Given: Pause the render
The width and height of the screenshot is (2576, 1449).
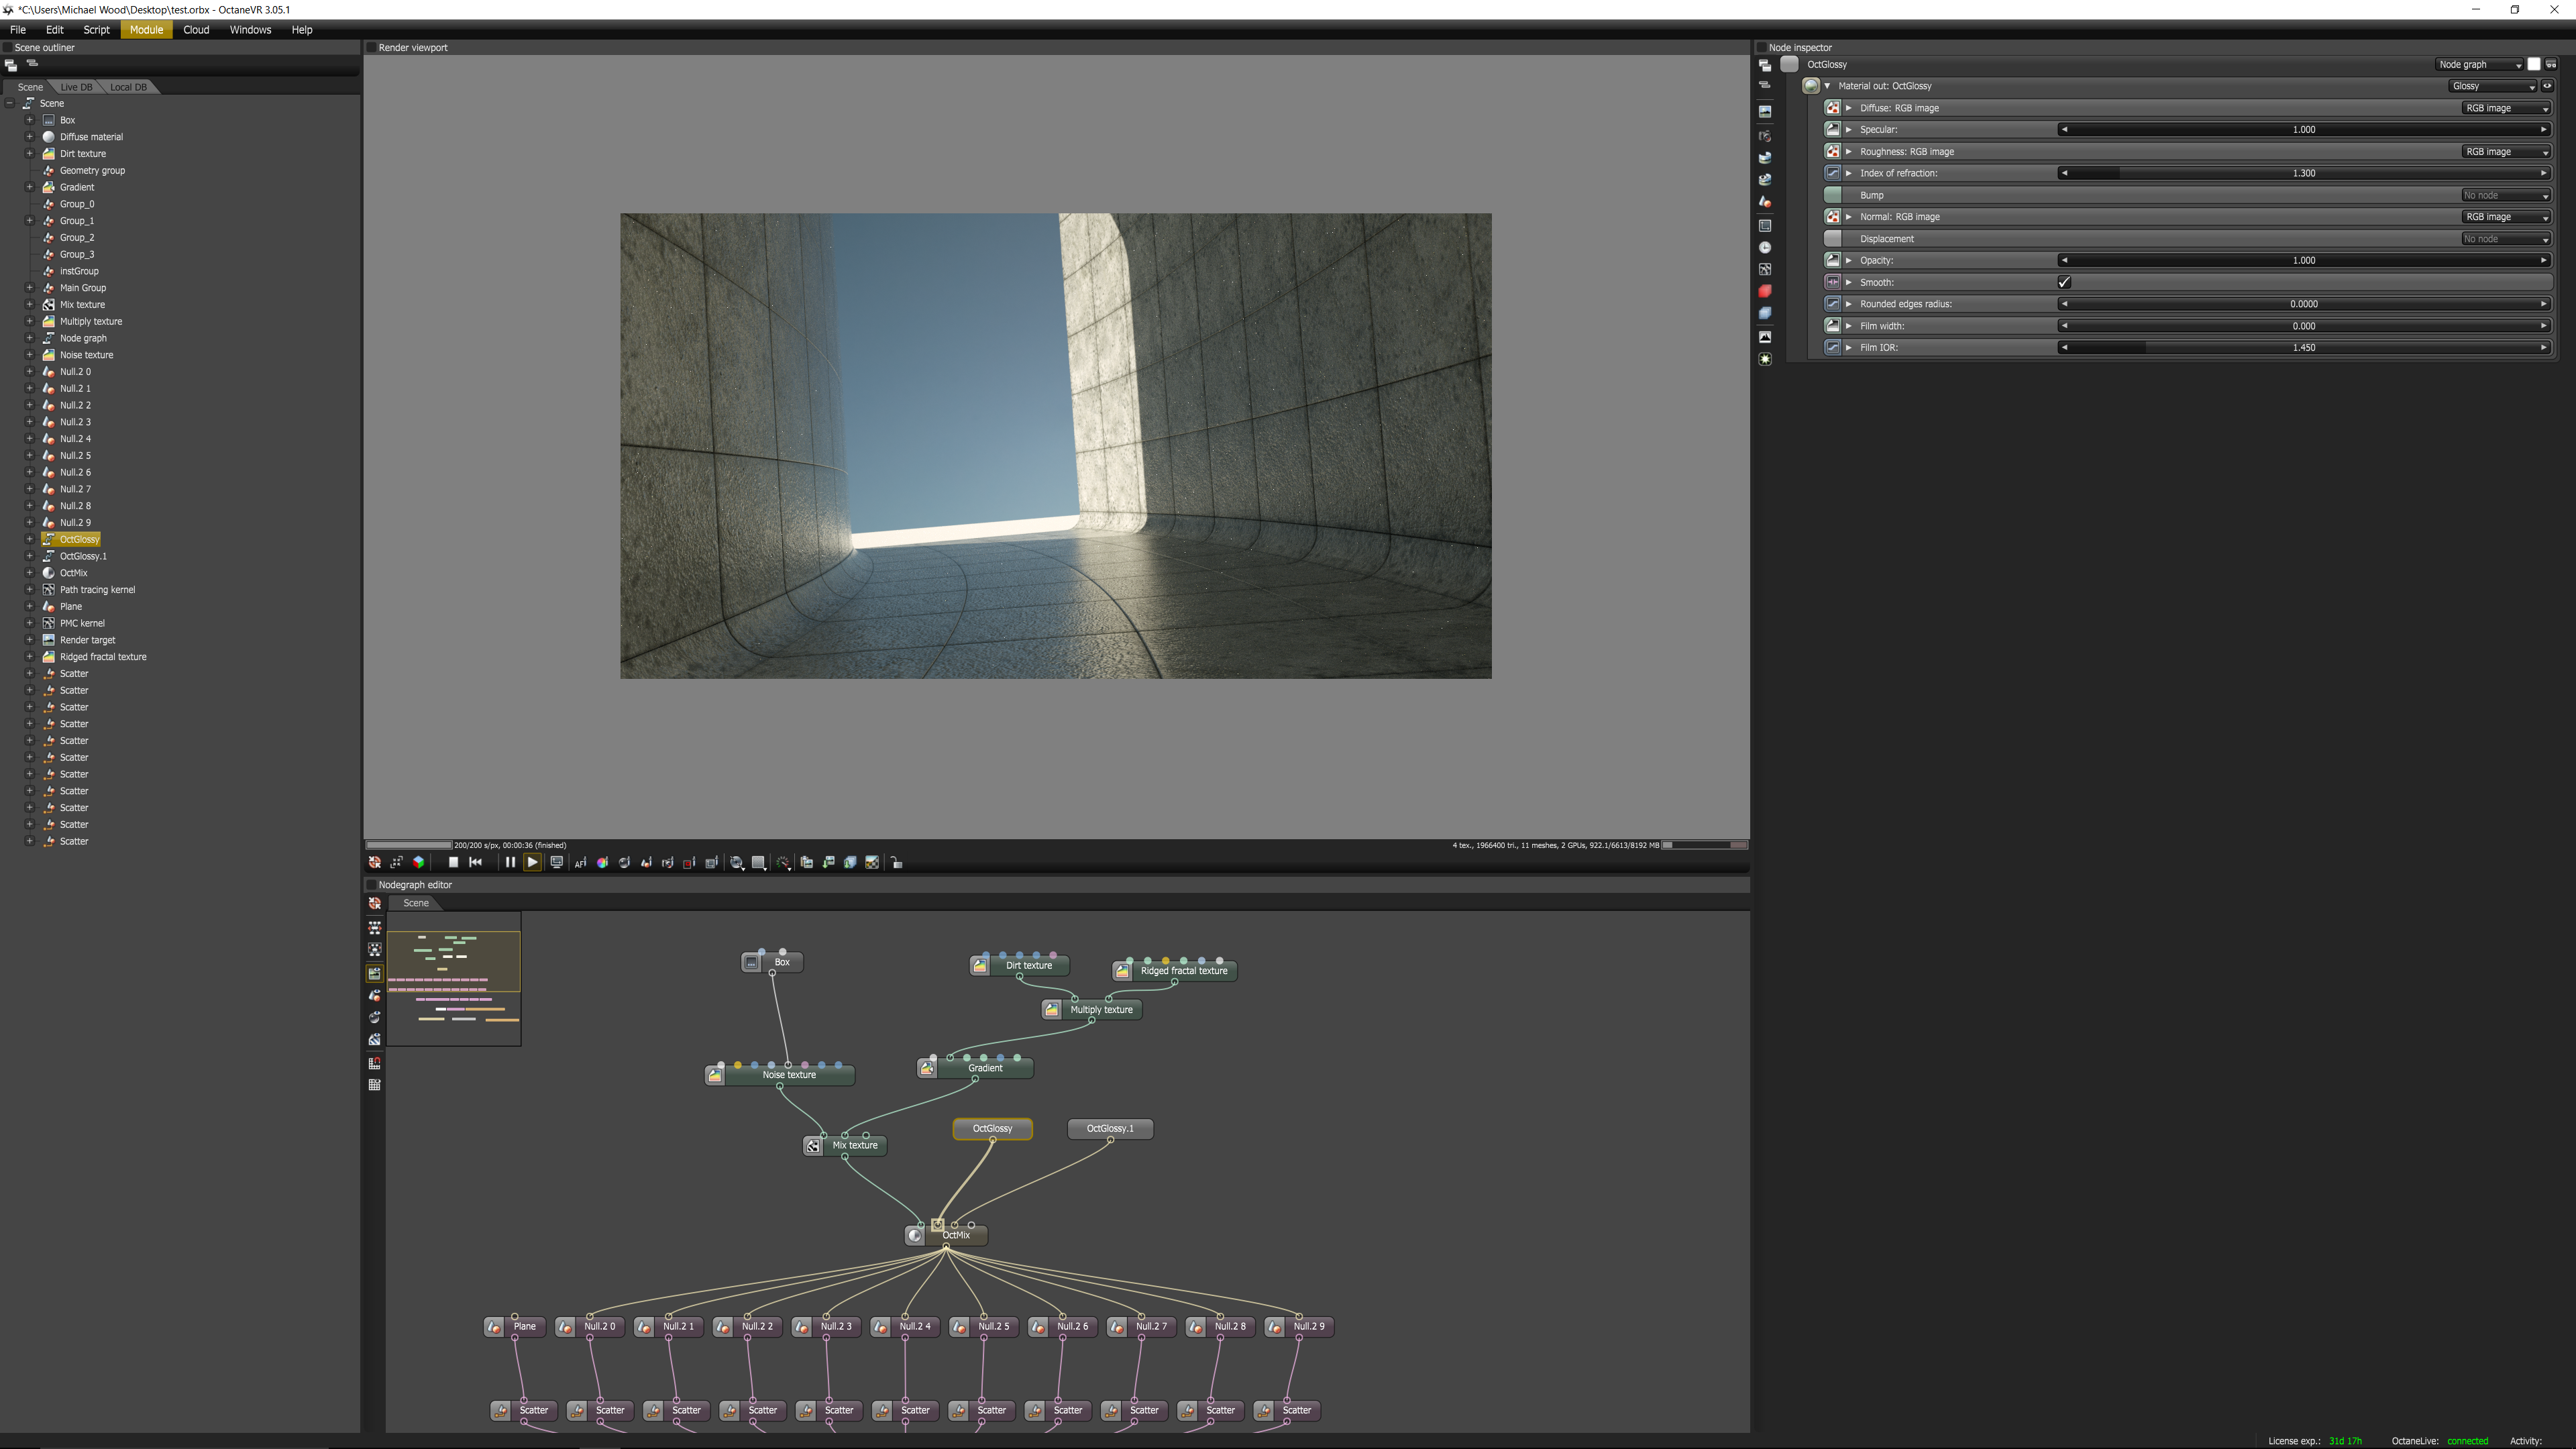Looking at the screenshot, I should [510, 862].
